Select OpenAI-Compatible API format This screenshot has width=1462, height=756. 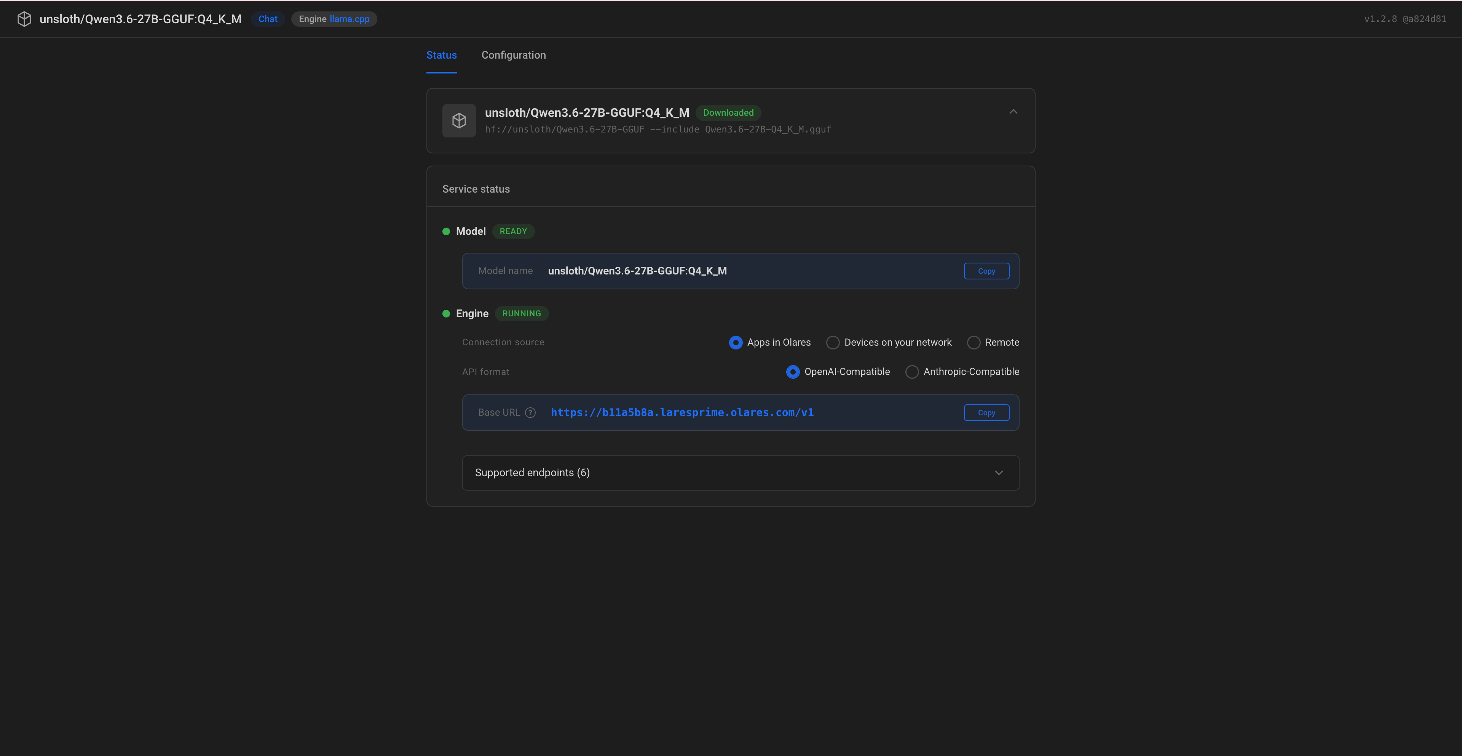[x=793, y=372]
